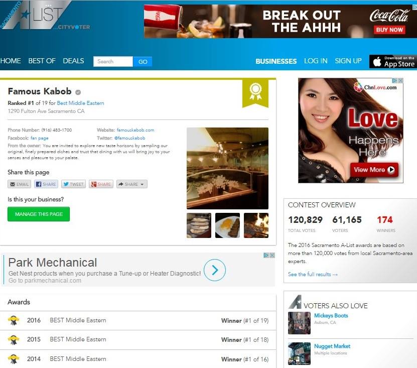The height and width of the screenshot is (368, 417).
Task: Open the Businesses nav link
Action: 276,61
